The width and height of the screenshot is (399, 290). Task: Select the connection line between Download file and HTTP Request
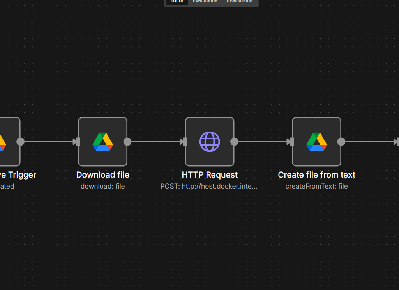(155, 142)
